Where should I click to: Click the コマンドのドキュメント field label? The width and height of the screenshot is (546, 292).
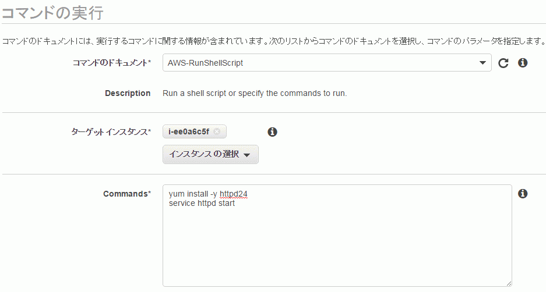click(x=111, y=63)
